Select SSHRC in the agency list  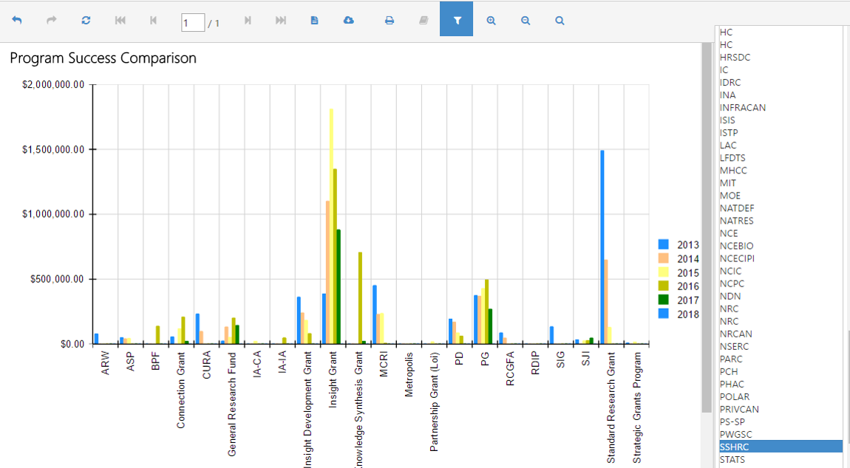(781, 447)
